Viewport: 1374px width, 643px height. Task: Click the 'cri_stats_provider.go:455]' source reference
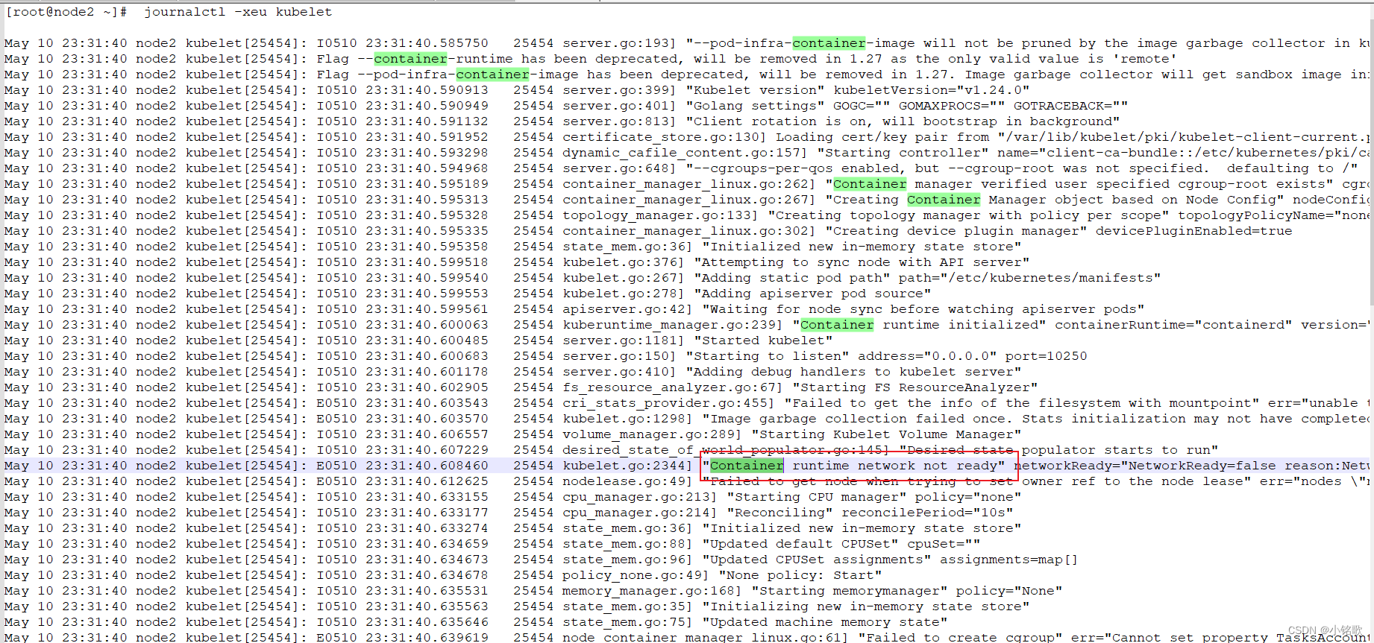pyautogui.click(x=668, y=403)
